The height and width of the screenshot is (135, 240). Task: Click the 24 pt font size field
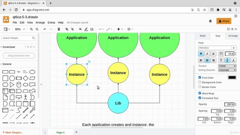[229, 54]
